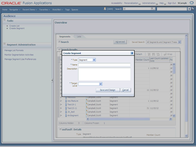Go to Home in navigation bar
Viewport: 196px width, 147px height.
5,9
